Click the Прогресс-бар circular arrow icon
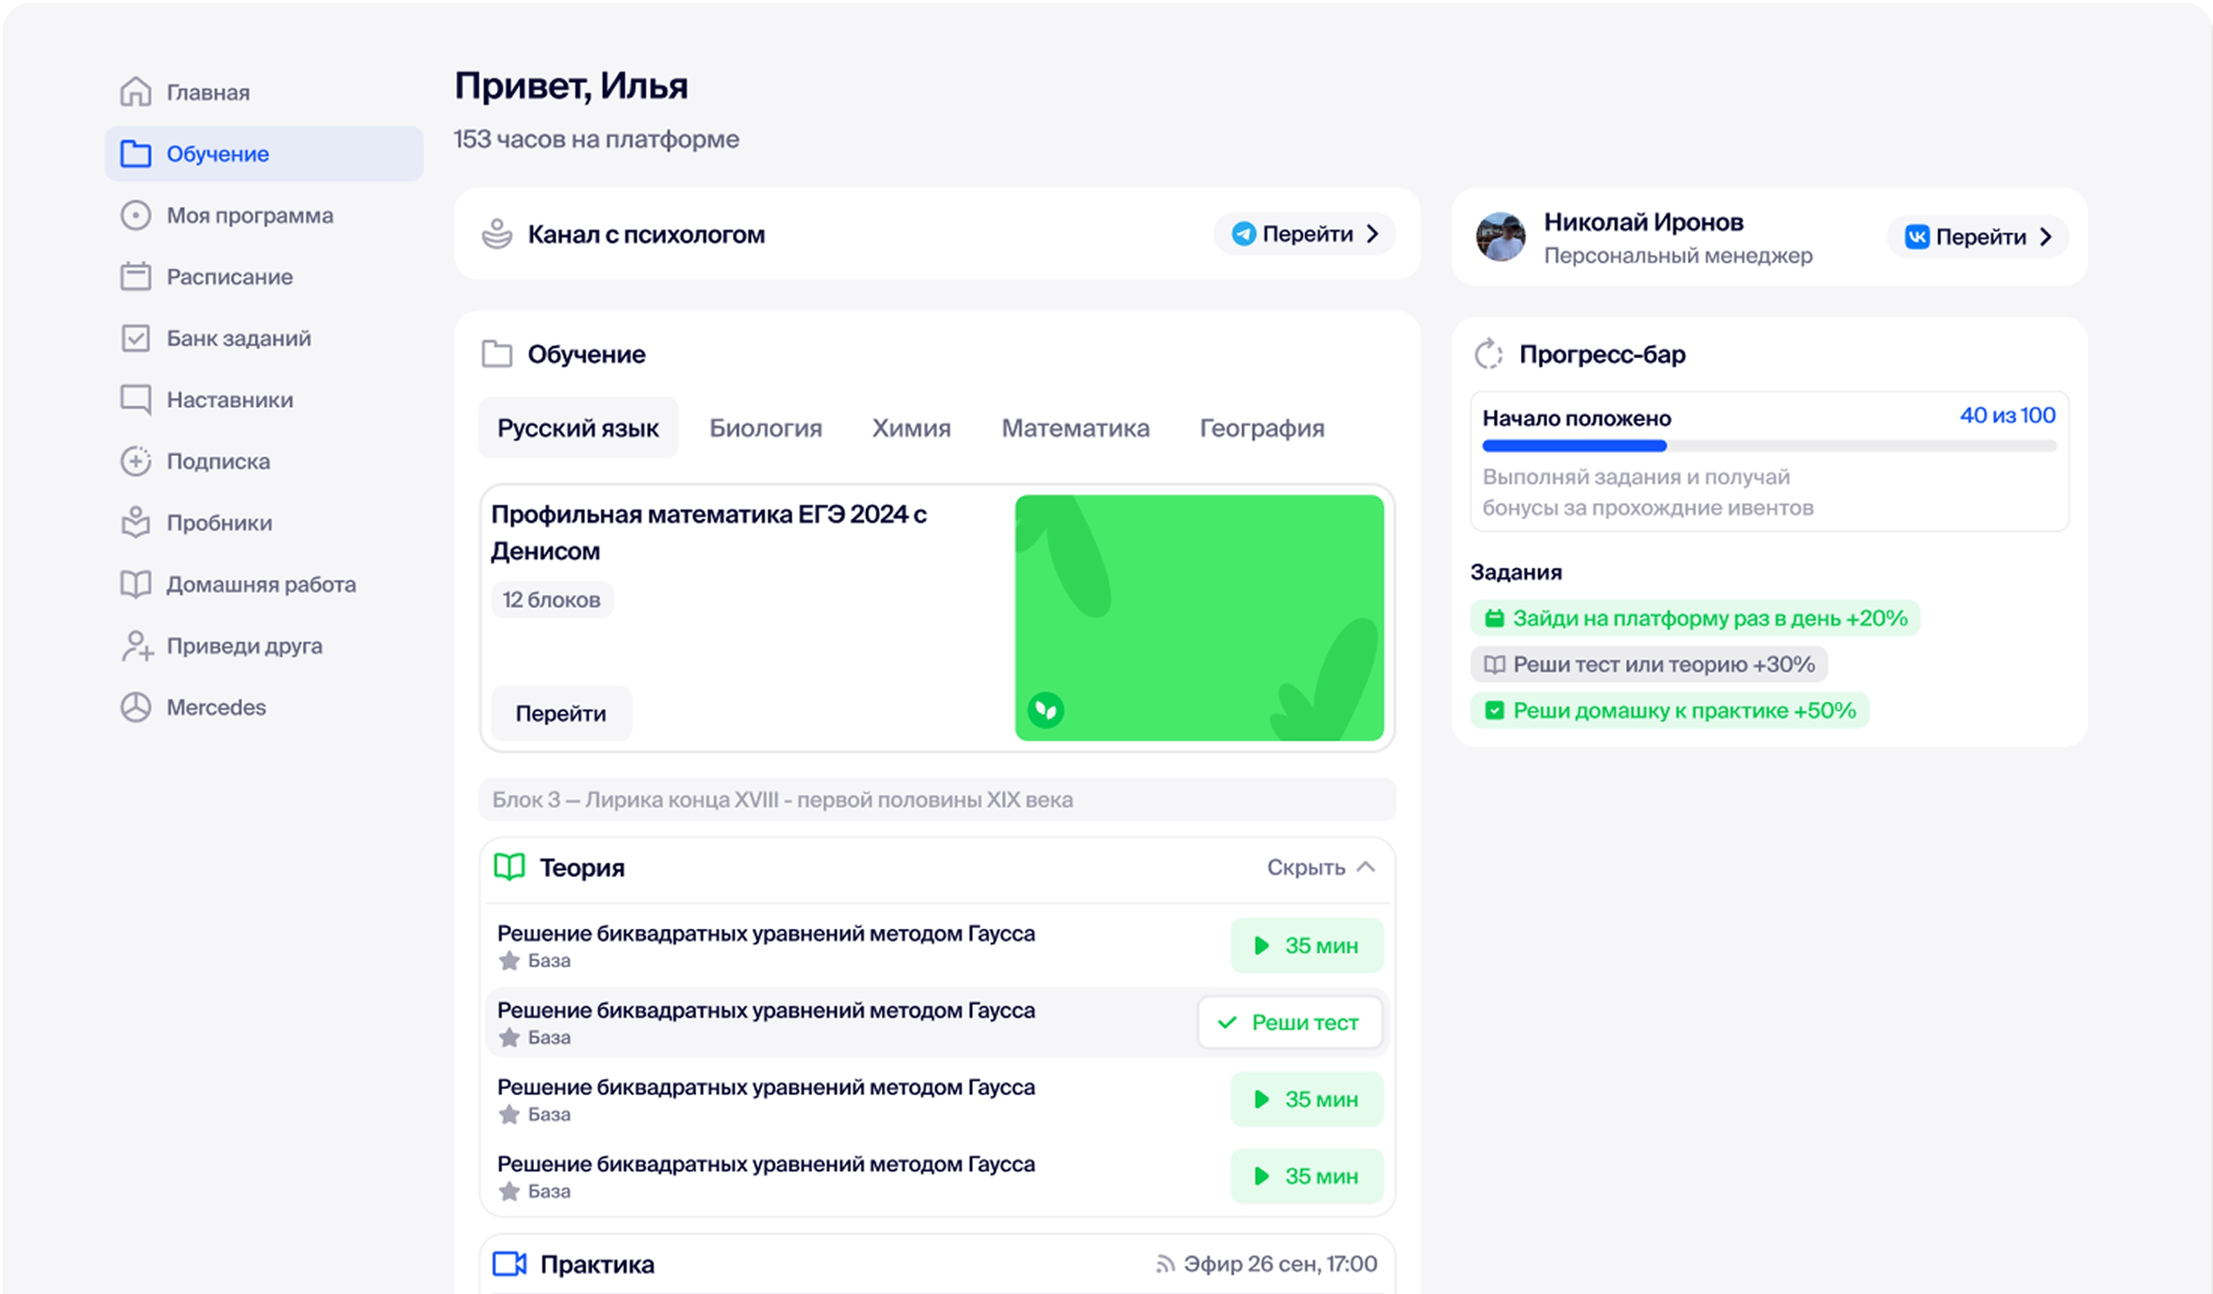Viewport: 2213px width, 1294px height. [1488, 354]
